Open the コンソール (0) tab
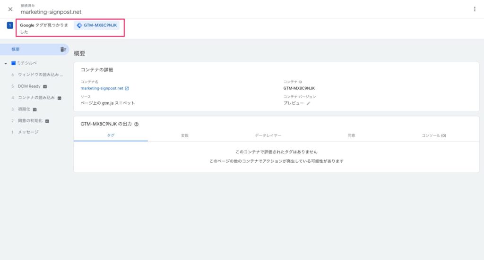 point(433,135)
